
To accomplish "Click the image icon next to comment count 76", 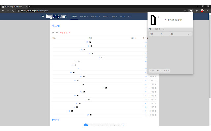I will coord(106,88).
